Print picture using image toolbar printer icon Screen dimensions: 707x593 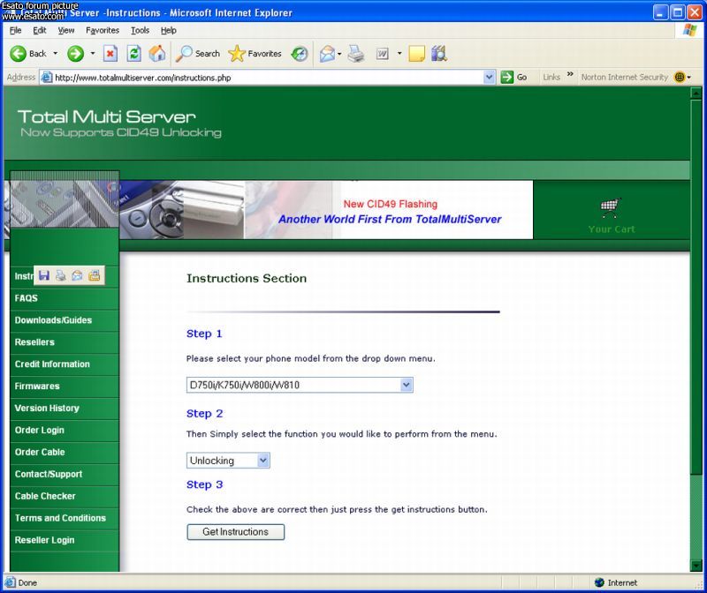[x=60, y=275]
